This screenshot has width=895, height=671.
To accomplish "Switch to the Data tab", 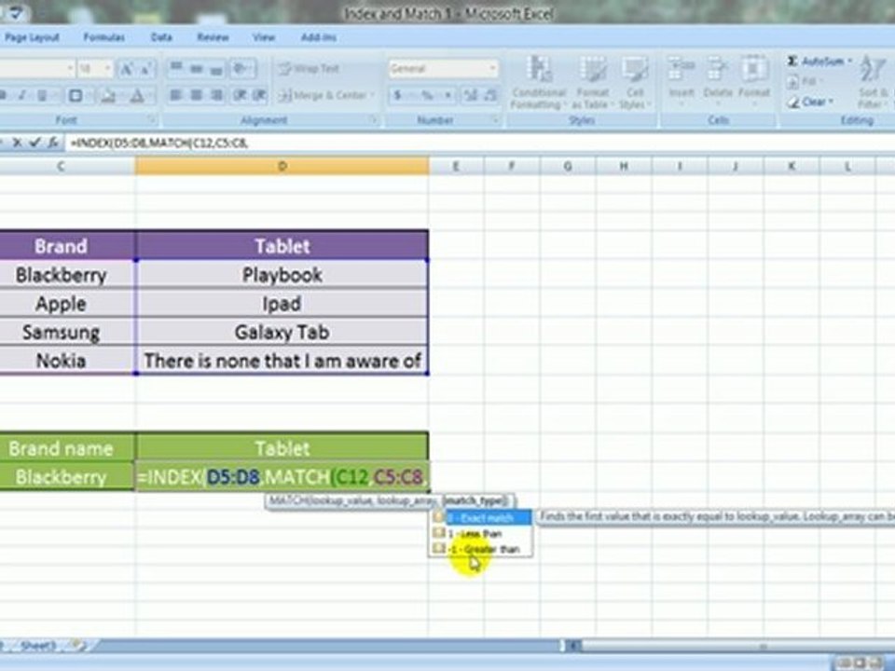I will click(x=161, y=37).
